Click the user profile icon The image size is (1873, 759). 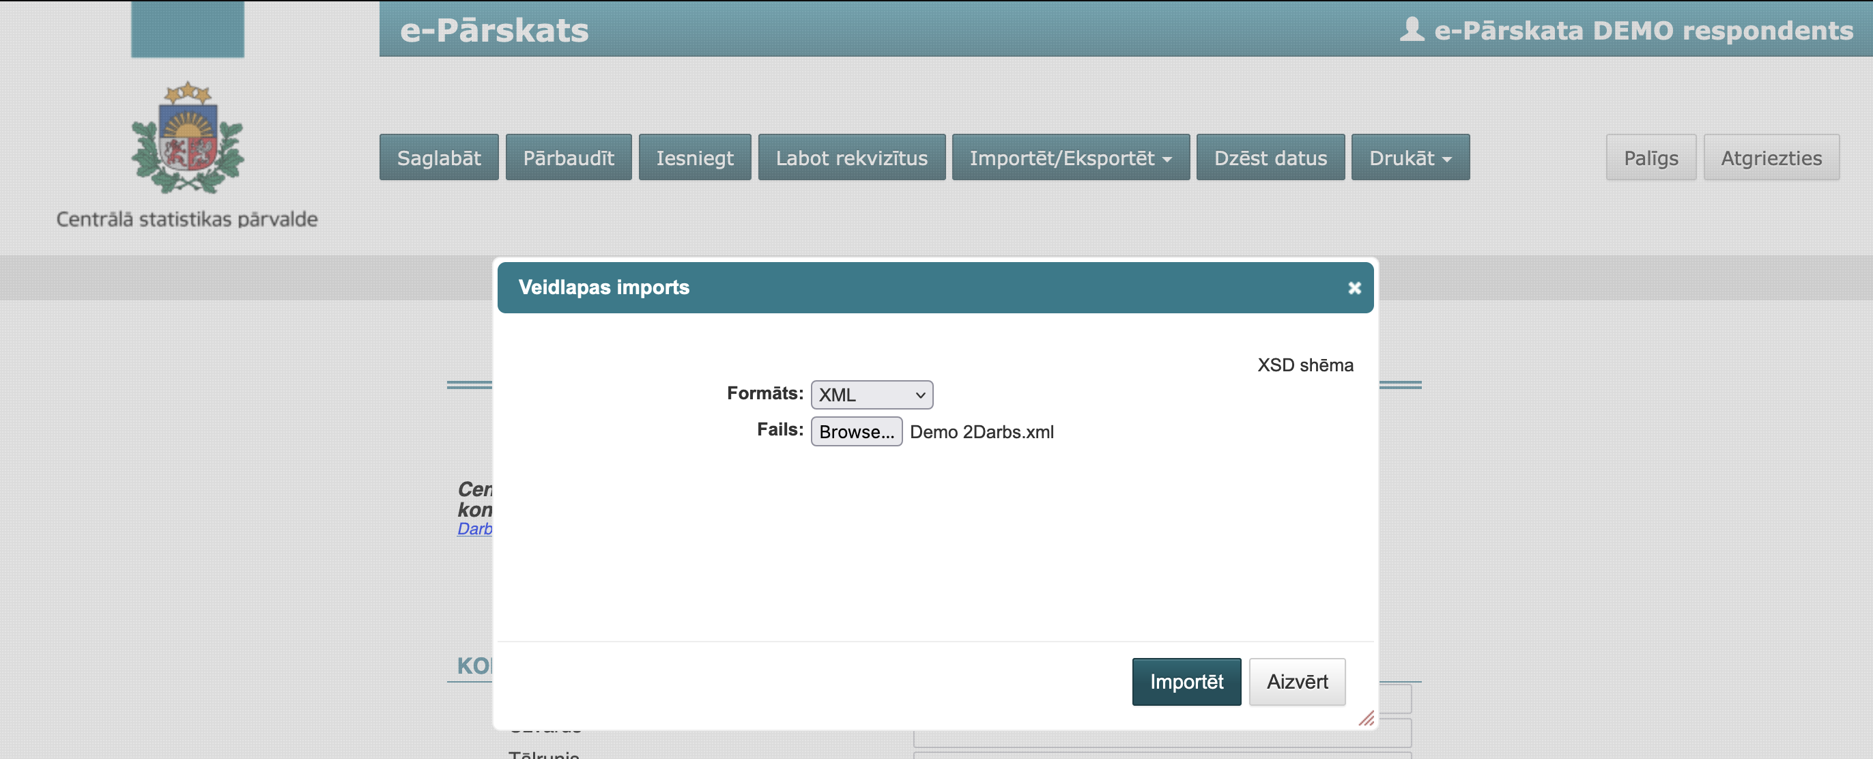[1411, 30]
